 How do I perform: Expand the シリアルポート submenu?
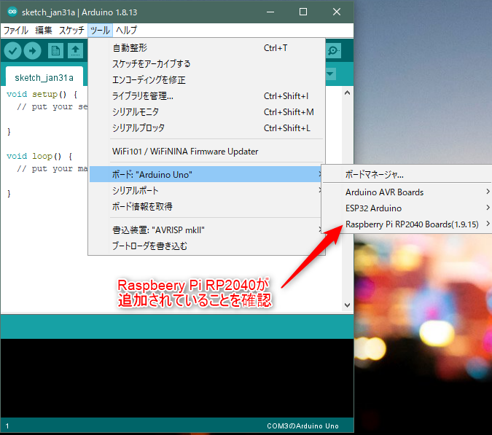click(x=207, y=190)
